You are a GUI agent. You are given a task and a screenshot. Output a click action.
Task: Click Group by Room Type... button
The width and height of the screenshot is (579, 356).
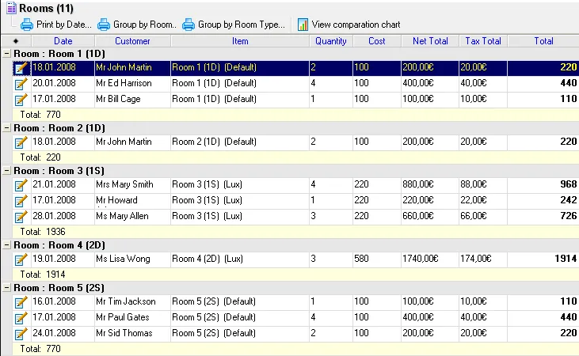pyautogui.click(x=234, y=25)
